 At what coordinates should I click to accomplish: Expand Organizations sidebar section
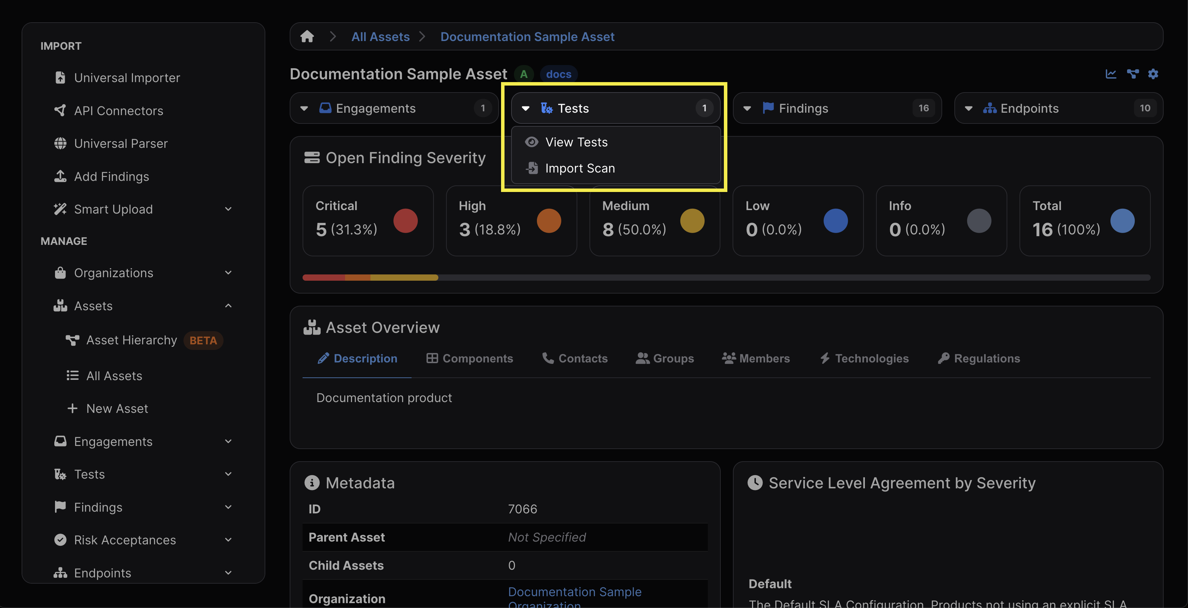[228, 273]
